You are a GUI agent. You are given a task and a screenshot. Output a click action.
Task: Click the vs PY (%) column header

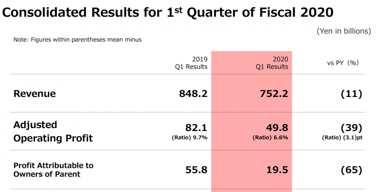339,63
